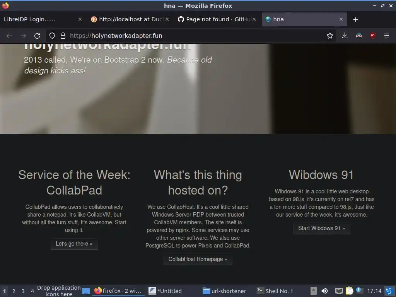Activate the Shell No. 1 terminal taskbar entry
396x297 pixels.
[281, 291]
